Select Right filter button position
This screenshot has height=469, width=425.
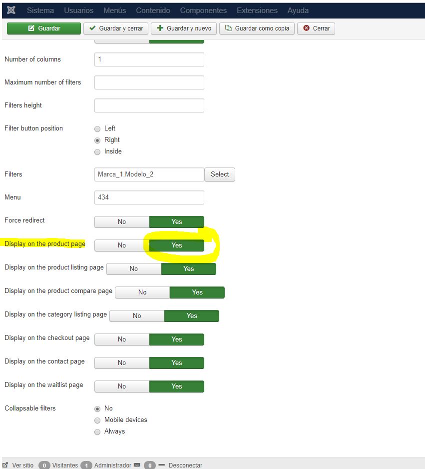(x=97, y=140)
